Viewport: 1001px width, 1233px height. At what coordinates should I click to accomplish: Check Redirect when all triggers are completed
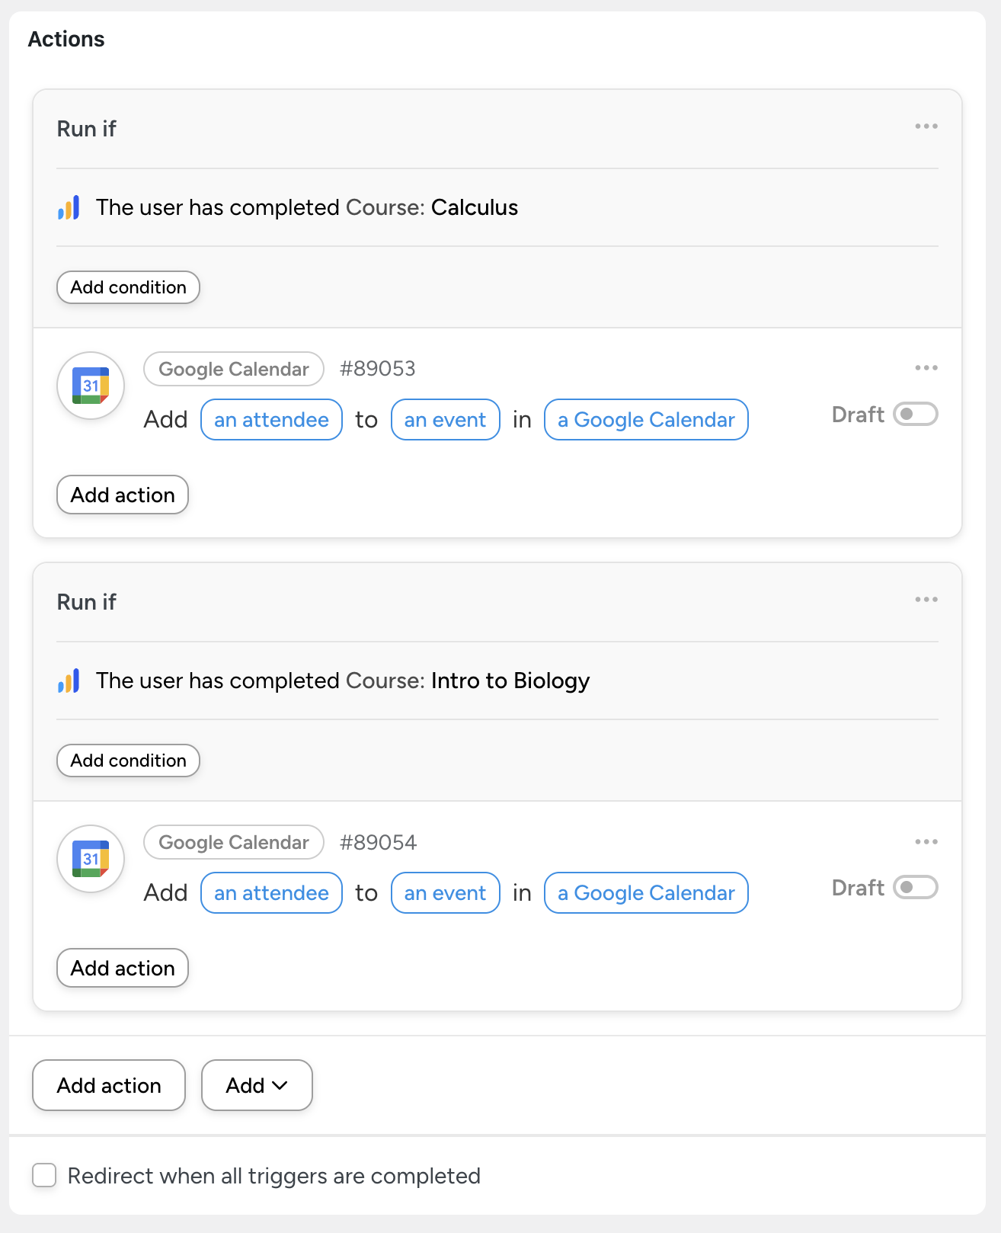[44, 1175]
